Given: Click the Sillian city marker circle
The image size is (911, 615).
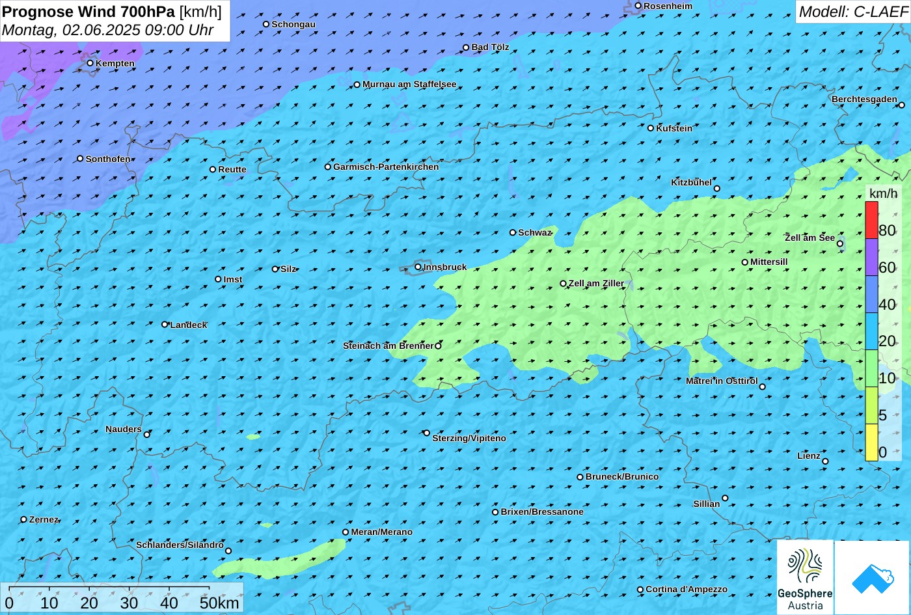Looking at the screenshot, I should [725, 499].
